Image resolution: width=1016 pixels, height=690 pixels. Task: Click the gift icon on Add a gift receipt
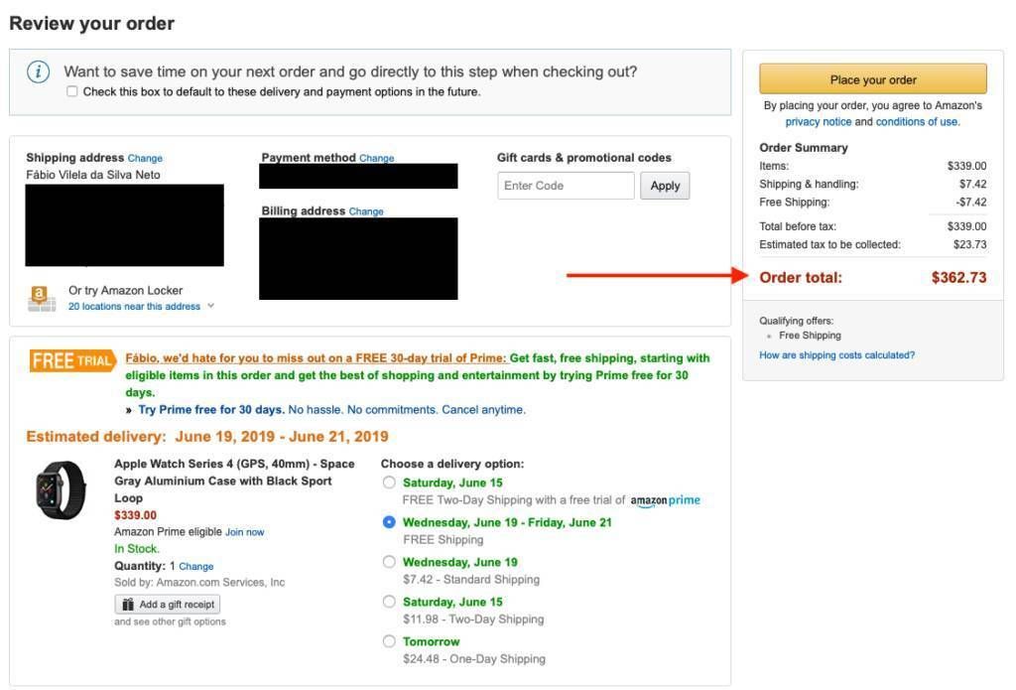click(x=128, y=605)
